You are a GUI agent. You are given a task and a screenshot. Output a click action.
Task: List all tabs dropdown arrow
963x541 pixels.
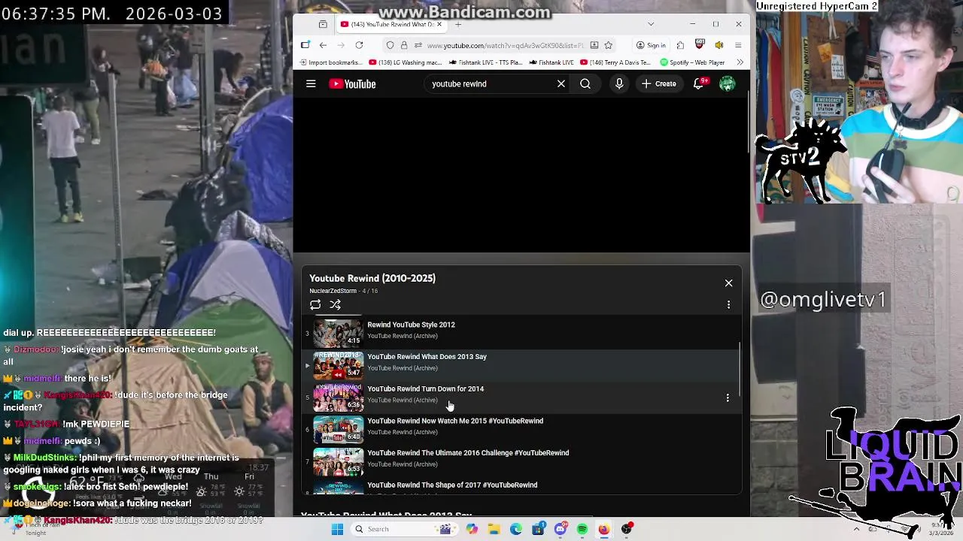tap(651, 24)
